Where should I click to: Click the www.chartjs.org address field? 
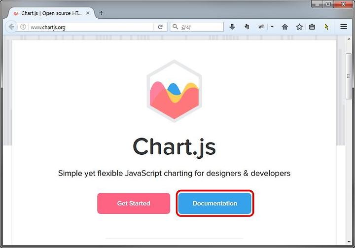click(91, 27)
